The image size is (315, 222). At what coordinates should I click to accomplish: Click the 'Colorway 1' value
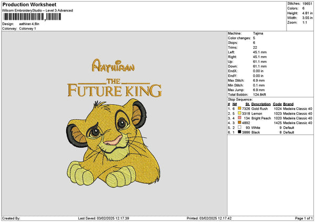tap(27, 29)
